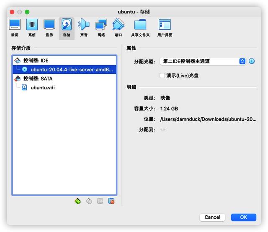
Task: Select the 存储 (Storage) settings section
Action: point(67,28)
